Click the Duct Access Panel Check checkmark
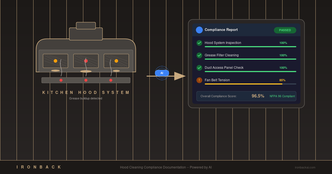 199,68
